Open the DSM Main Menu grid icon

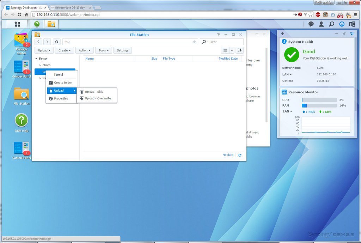click(x=17, y=24)
